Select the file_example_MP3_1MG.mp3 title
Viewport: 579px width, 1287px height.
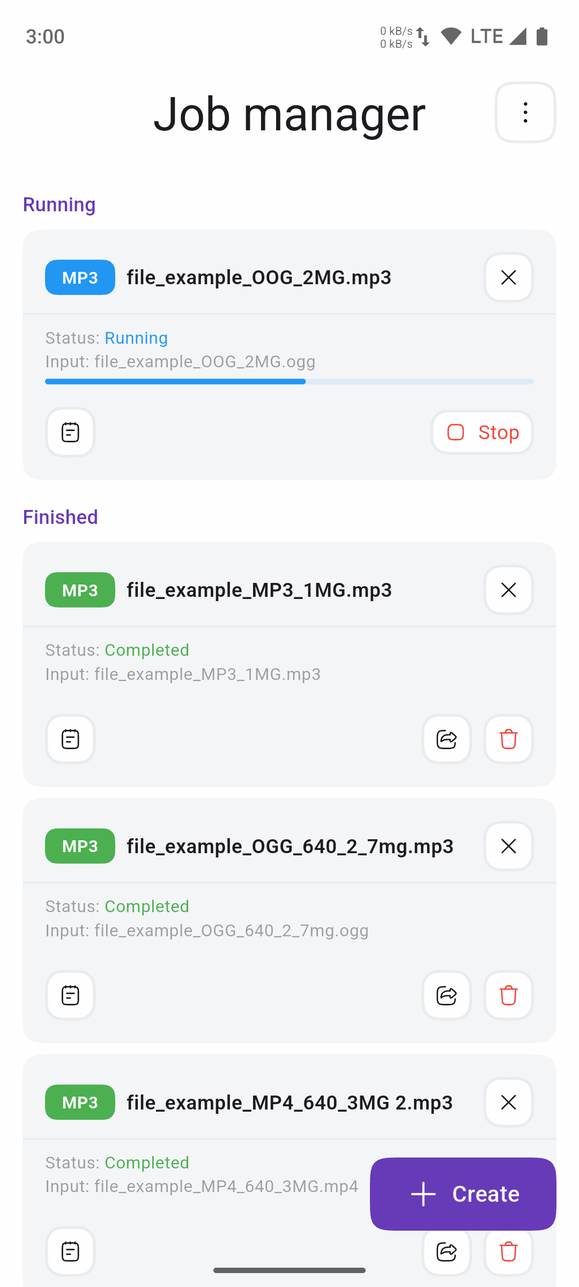[x=259, y=590]
